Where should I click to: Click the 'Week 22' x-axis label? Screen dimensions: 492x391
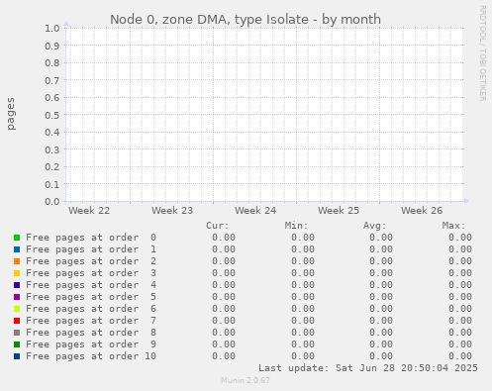[x=89, y=211]
